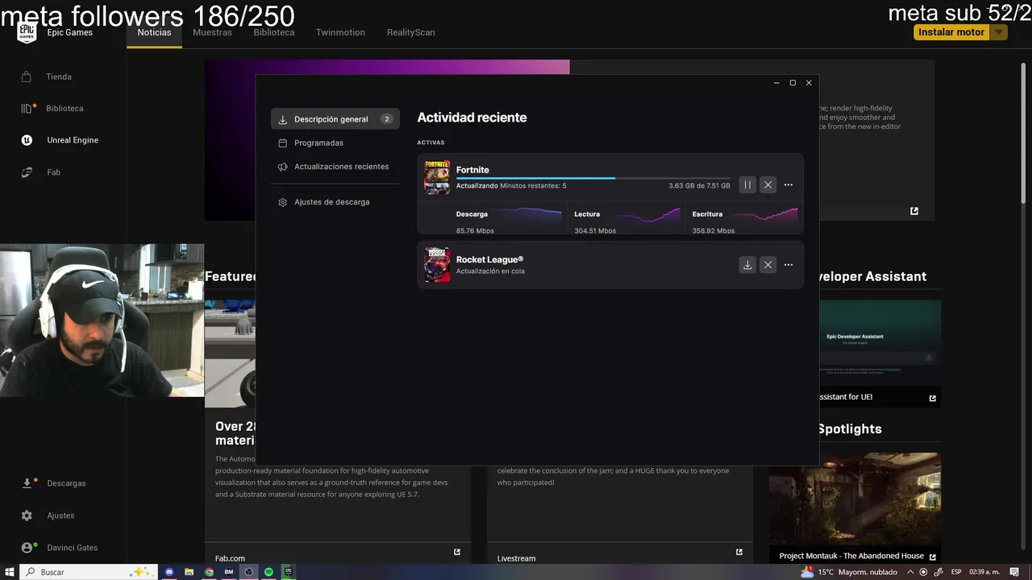This screenshot has height=580, width=1032.
Task: Click the Actividad reciente heading
Action: pyautogui.click(x=472, y=118)
